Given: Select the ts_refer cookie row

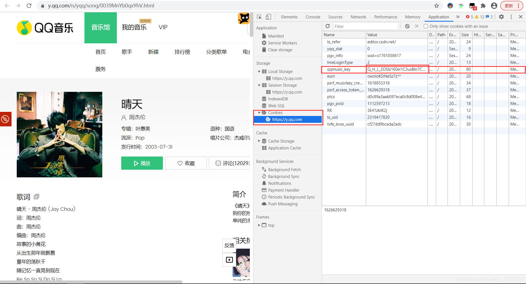Looking at the screenshot, I should click(x=424, y=42).
